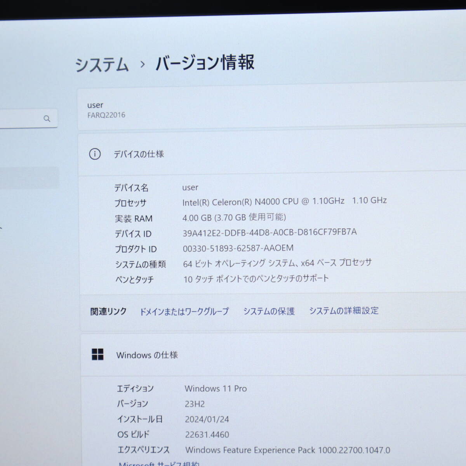Click the システムの種類 label
The width and height of the screenshot is (466, 466).
pyautogui.click(x=141, y=264)
